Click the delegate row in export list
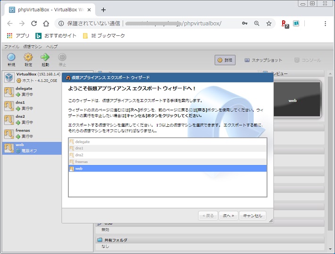The height and width of the screenshot is (254, 335). (167, 142)
